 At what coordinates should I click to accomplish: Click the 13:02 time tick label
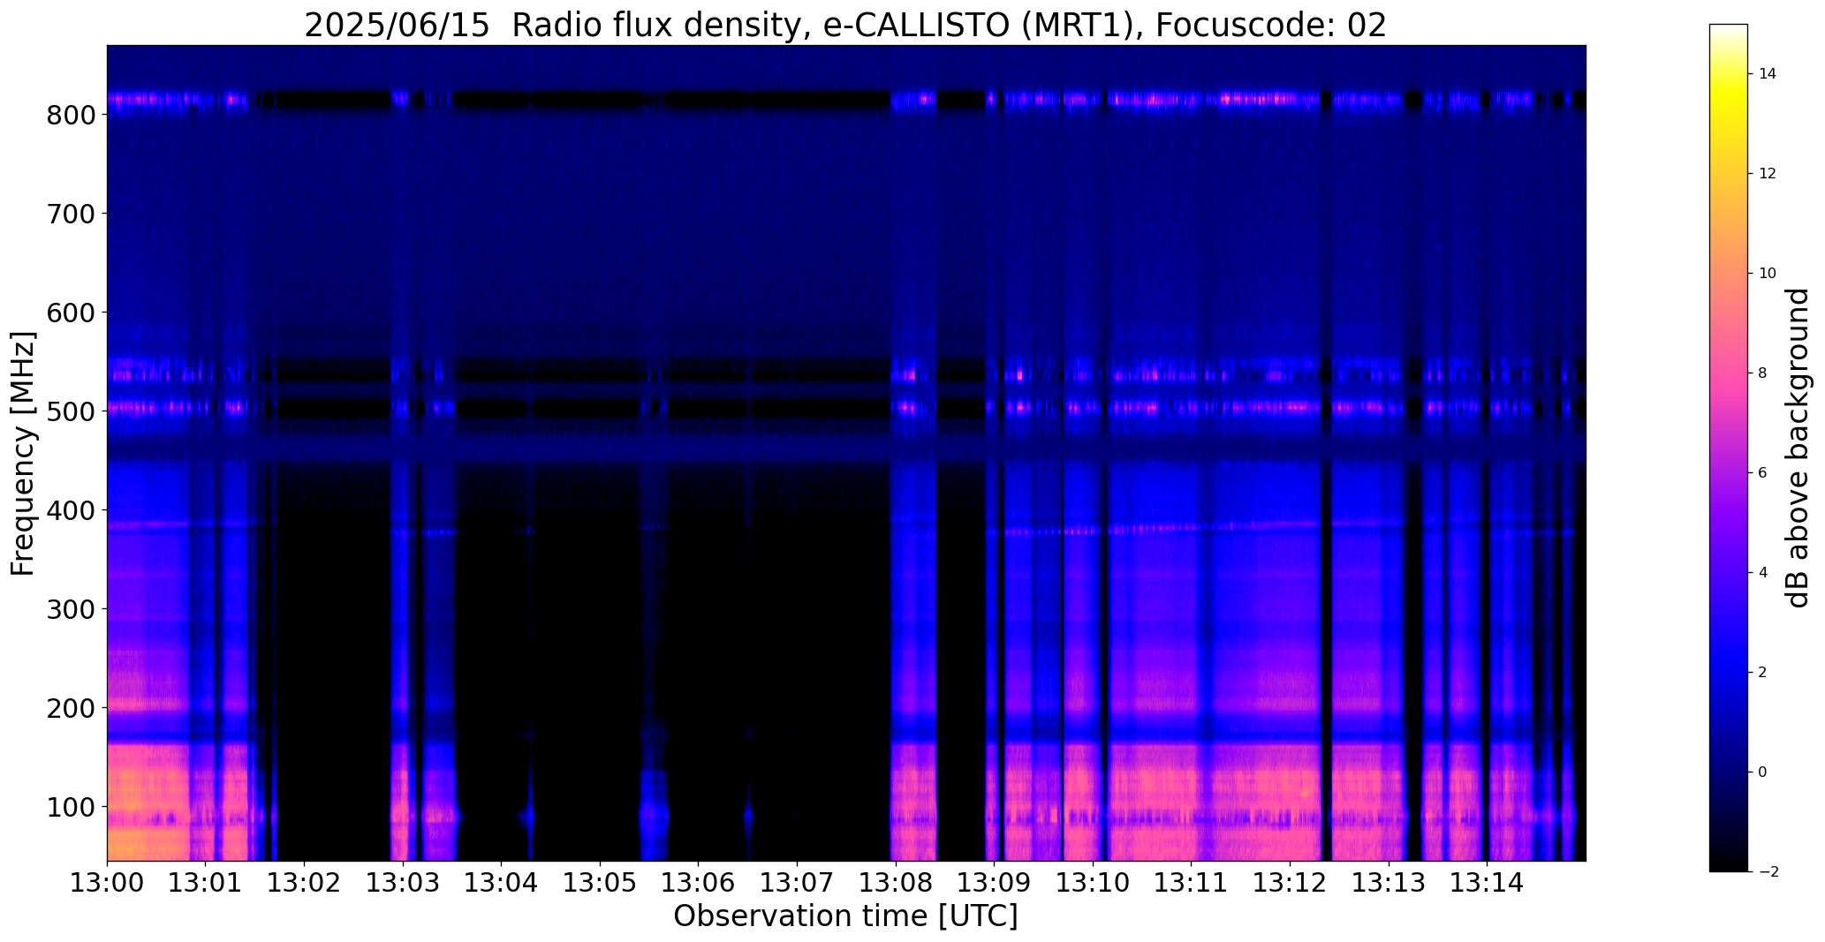pos(305,884)
